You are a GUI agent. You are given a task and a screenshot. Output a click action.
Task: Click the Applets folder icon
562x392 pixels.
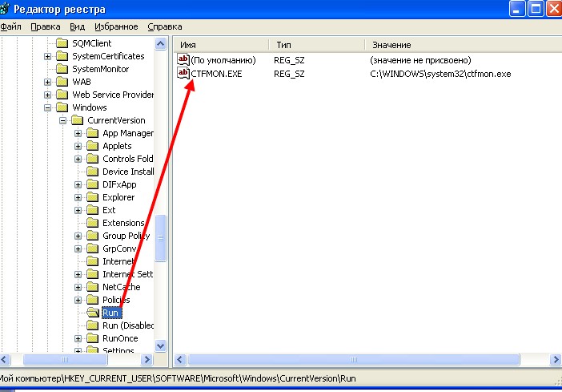(x=93, y=146)
